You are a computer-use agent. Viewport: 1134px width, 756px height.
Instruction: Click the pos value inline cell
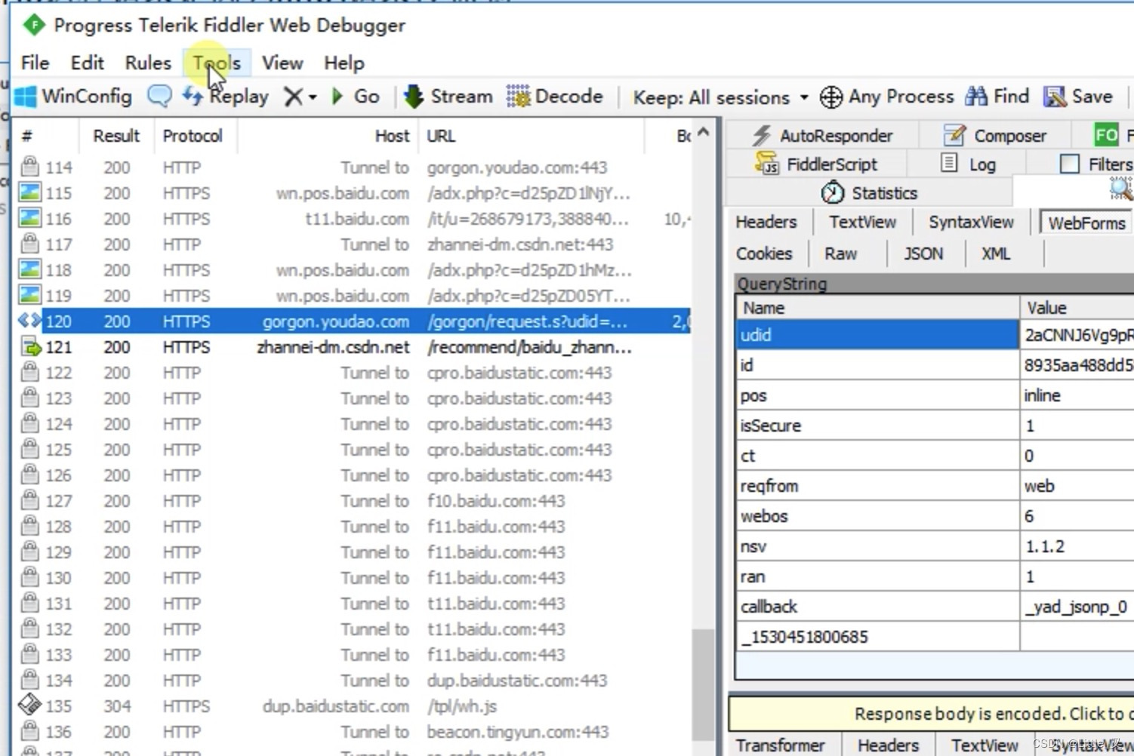pos(1077,395)
